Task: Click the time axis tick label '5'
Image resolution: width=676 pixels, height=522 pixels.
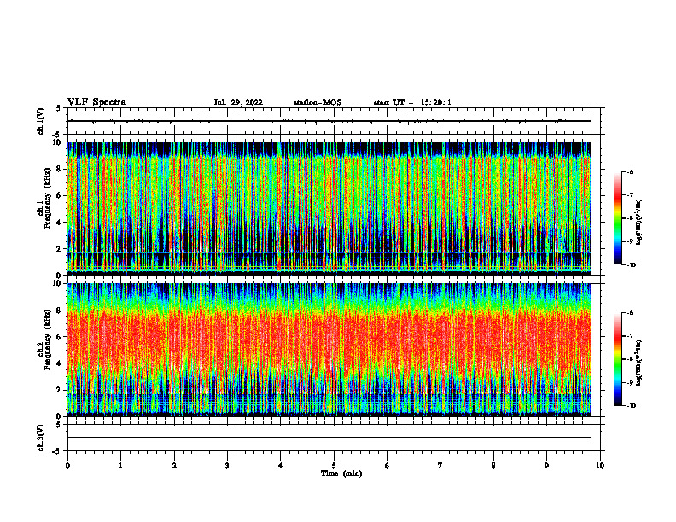Action: [x=334, y=466]
